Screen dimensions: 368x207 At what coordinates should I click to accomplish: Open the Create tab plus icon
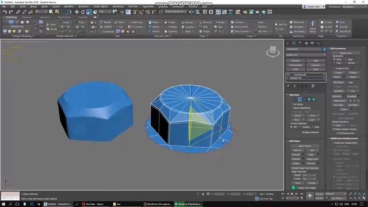287,43
